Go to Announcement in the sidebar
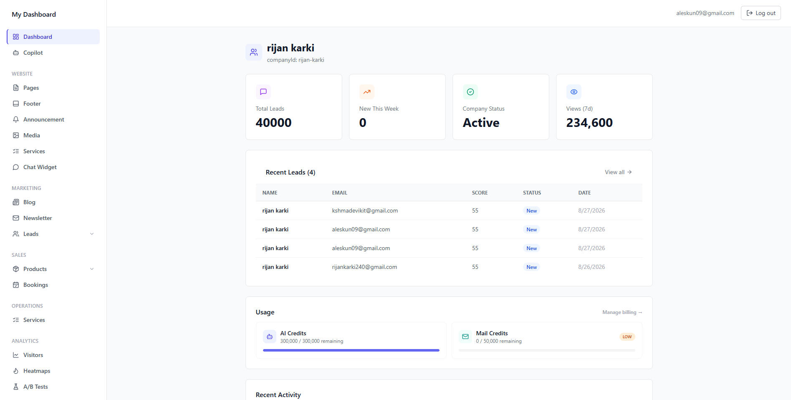The width and height of the screenshot is (791, 400). (53, 119)
